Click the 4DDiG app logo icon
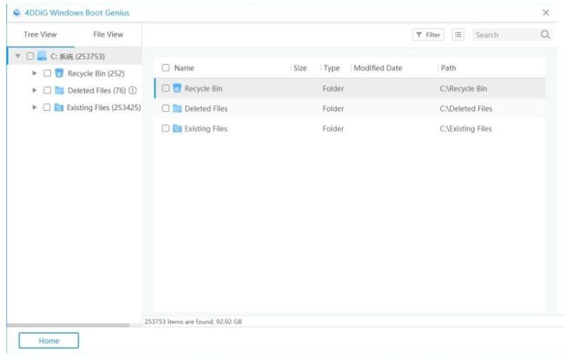 click(x=16, y=13)
